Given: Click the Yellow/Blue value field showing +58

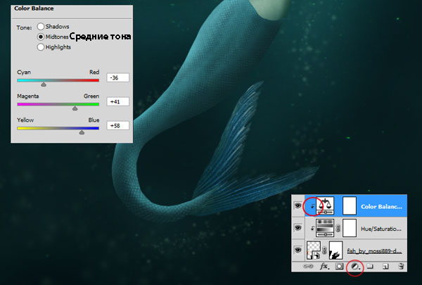Looking at the screenshot, I should tap(118, 125).
